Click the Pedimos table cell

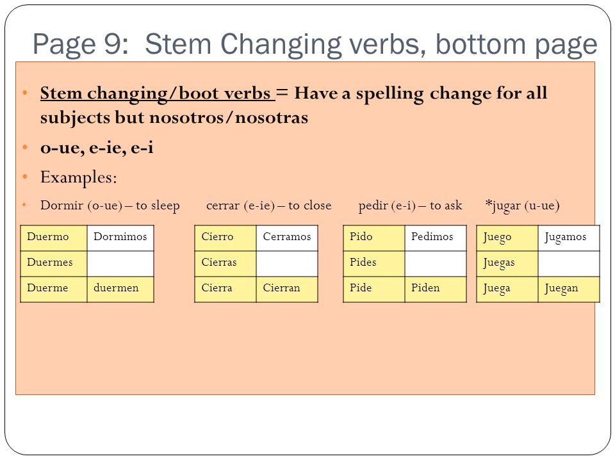click(x=436, y=238)
